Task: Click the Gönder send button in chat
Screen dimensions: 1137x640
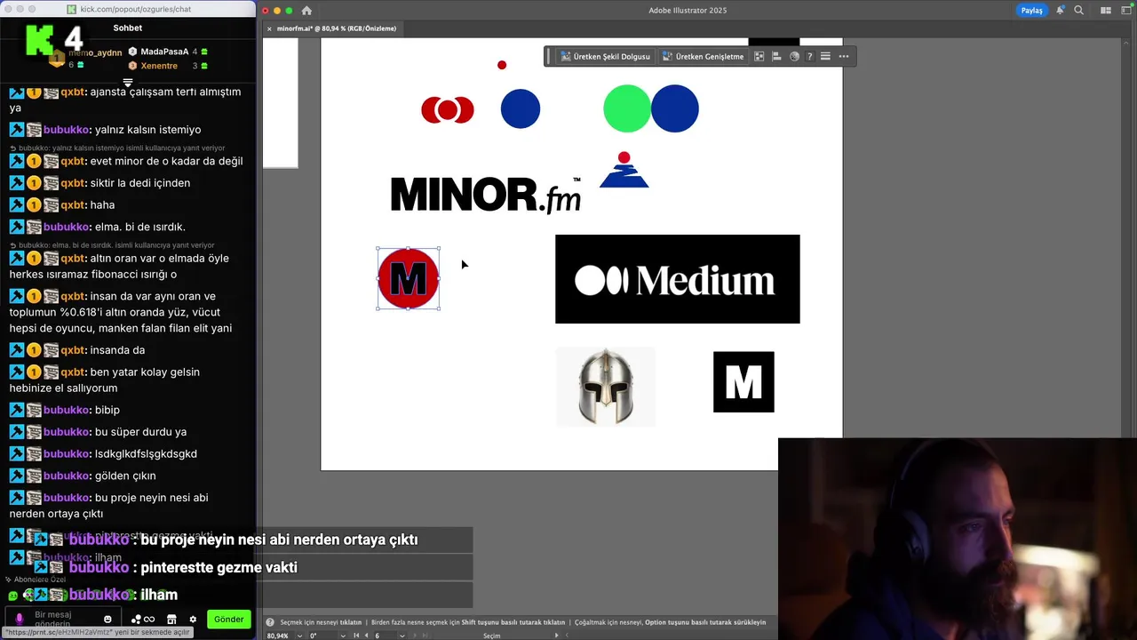Action: [x=228, y=620]
